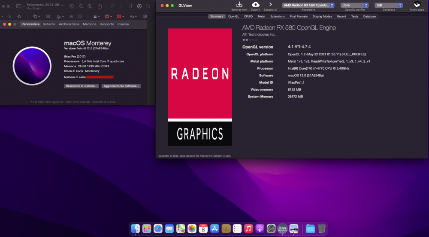Toggle the Preview markup toolbar icon
Screen dimensions: 429x237
(139, 6)
